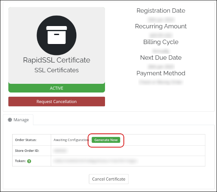Click the Registration Date label

161,11
